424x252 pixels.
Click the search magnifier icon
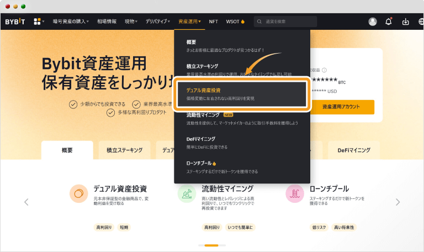click(259, 22)
